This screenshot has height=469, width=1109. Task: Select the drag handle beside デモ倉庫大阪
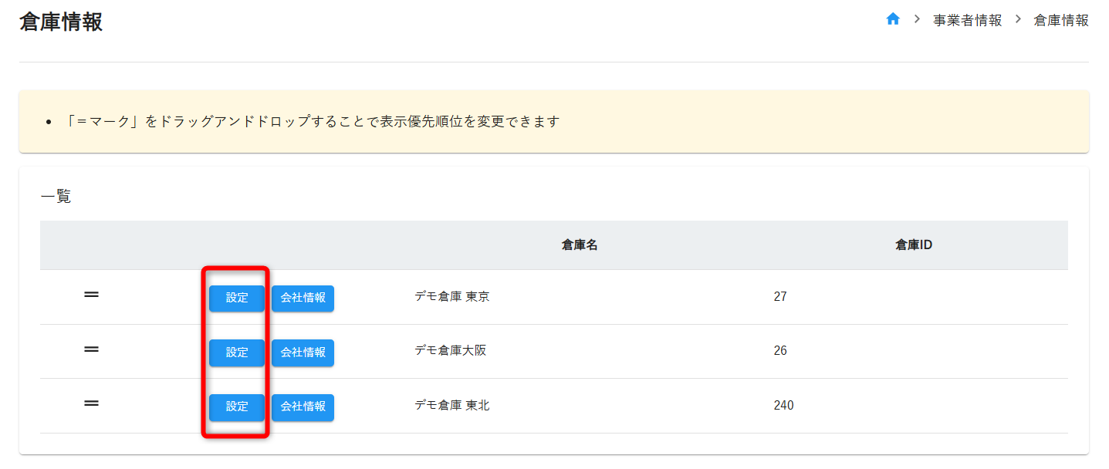tap(91, 349)
